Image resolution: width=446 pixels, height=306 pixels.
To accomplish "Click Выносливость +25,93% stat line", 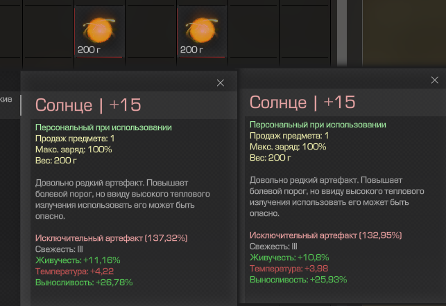I will 298,279.
